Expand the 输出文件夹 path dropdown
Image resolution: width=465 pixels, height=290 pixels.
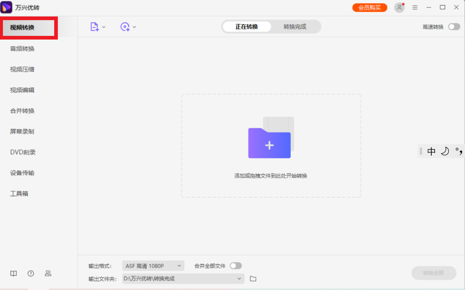pos(240,278)
